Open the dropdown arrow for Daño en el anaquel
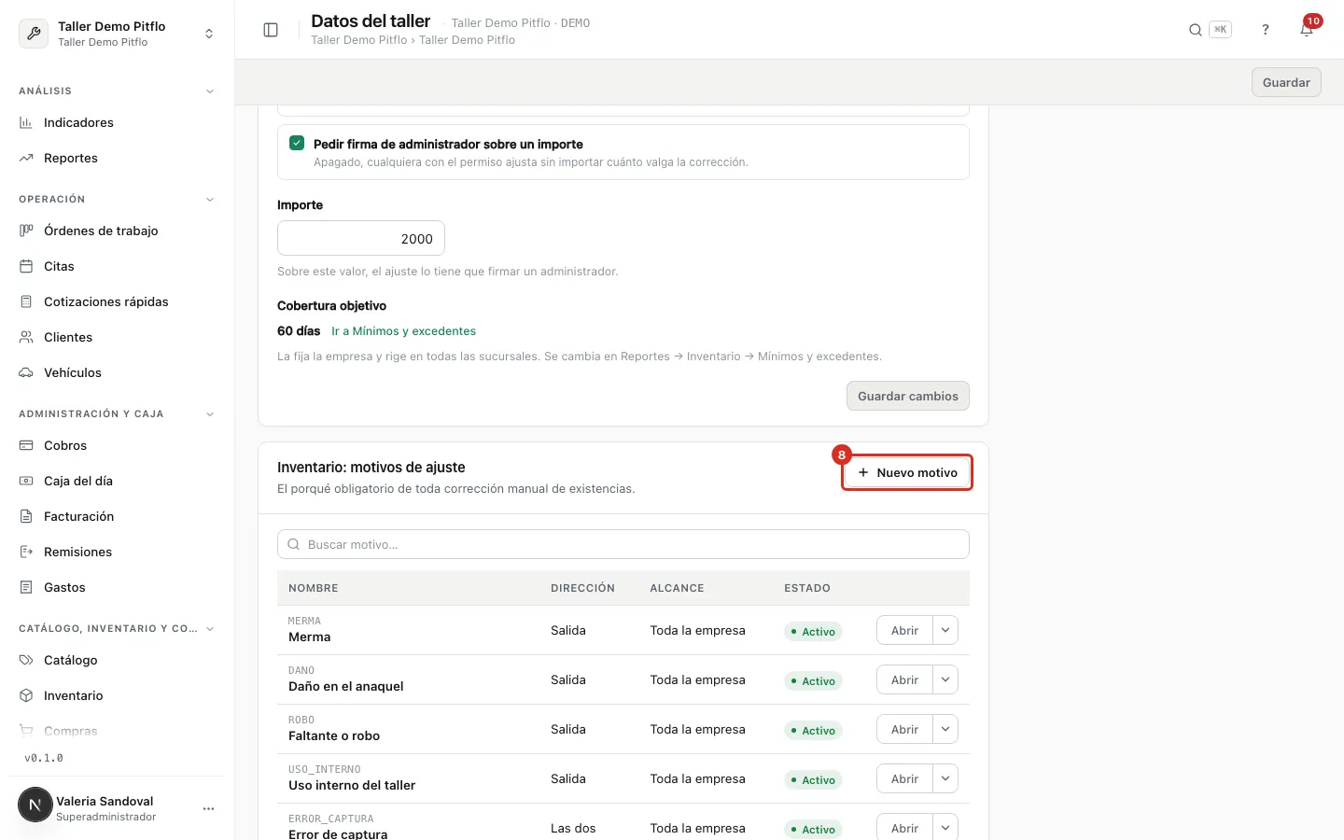Screen dimensions: 1344x840 pyautogui.click(x=945, y=679)
